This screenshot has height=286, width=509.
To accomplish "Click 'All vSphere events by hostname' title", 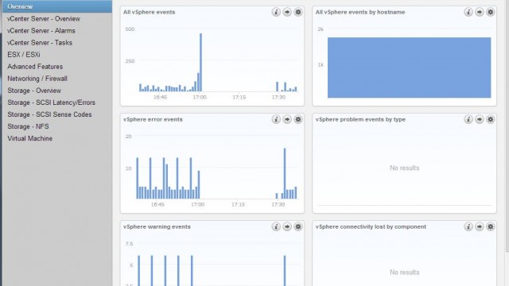I will click(x=360, y=12).
